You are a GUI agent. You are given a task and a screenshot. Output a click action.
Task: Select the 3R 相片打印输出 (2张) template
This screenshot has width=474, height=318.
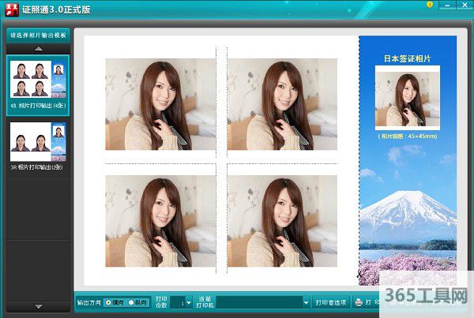point(38,146)
